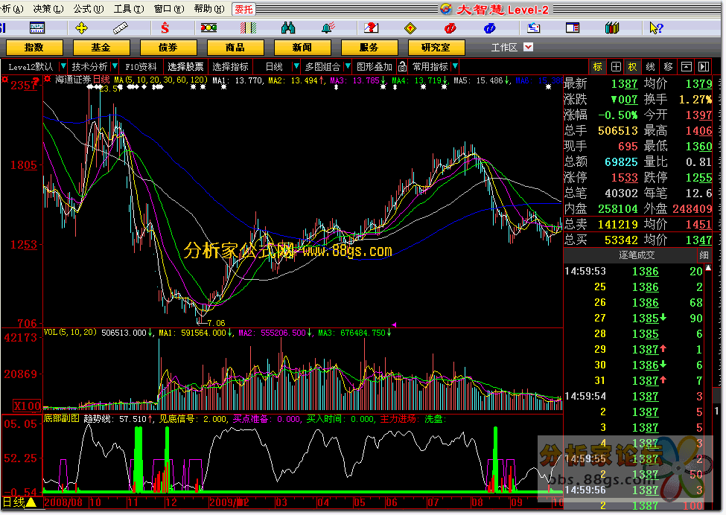The image size is (726, 515).
Task: Click the 底部副图 indicator label
Action: tap(62, 419)
